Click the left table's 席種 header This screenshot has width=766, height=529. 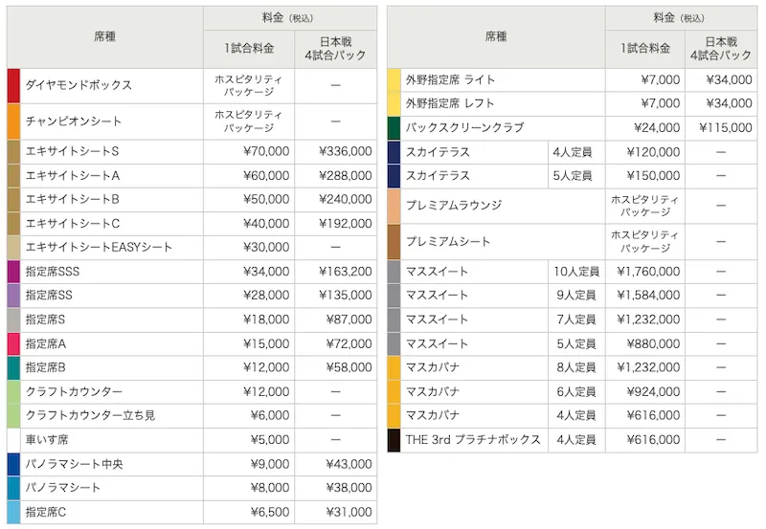[105, 36]
